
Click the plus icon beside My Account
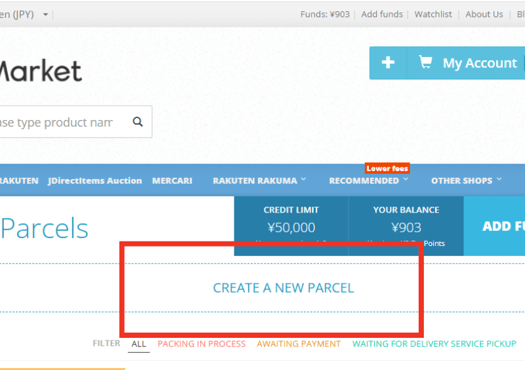pos(388,63)
